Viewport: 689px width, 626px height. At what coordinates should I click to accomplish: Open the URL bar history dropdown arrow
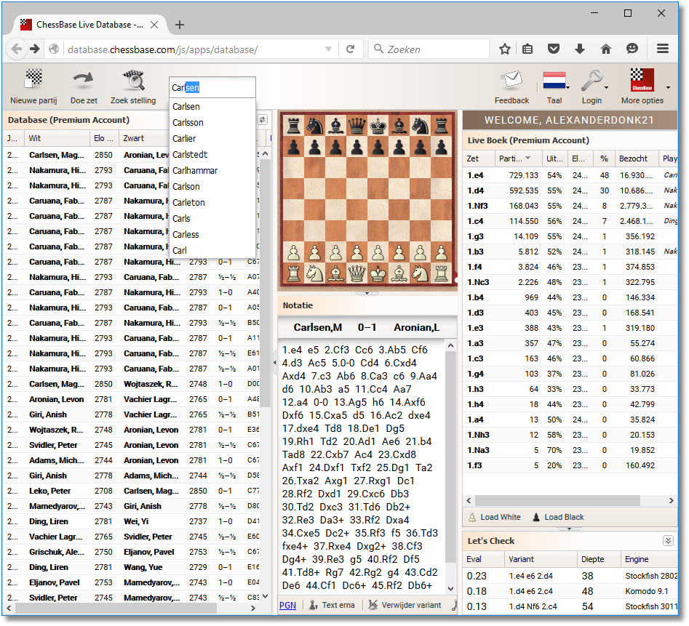pos(328,49)
